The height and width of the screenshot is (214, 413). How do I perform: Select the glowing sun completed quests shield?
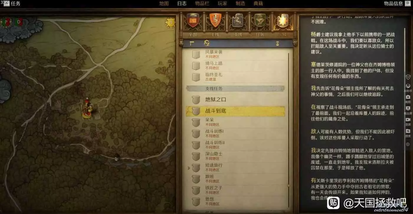coord(283,21)
